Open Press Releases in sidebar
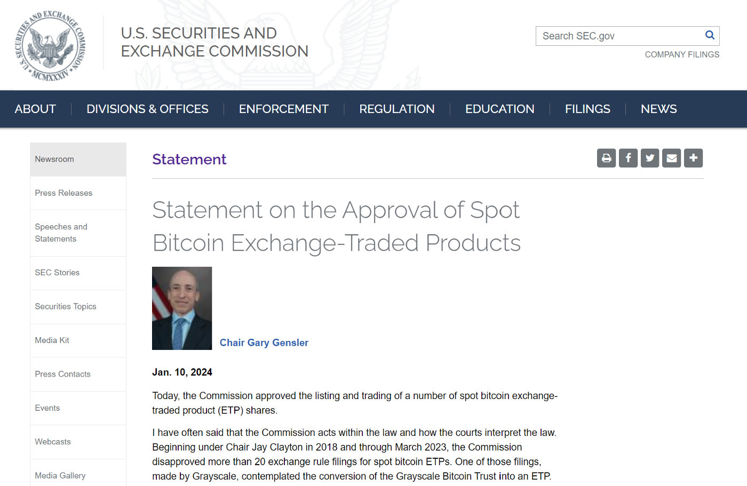The height and width of the screenshot is (486, 747). point(63,193)
